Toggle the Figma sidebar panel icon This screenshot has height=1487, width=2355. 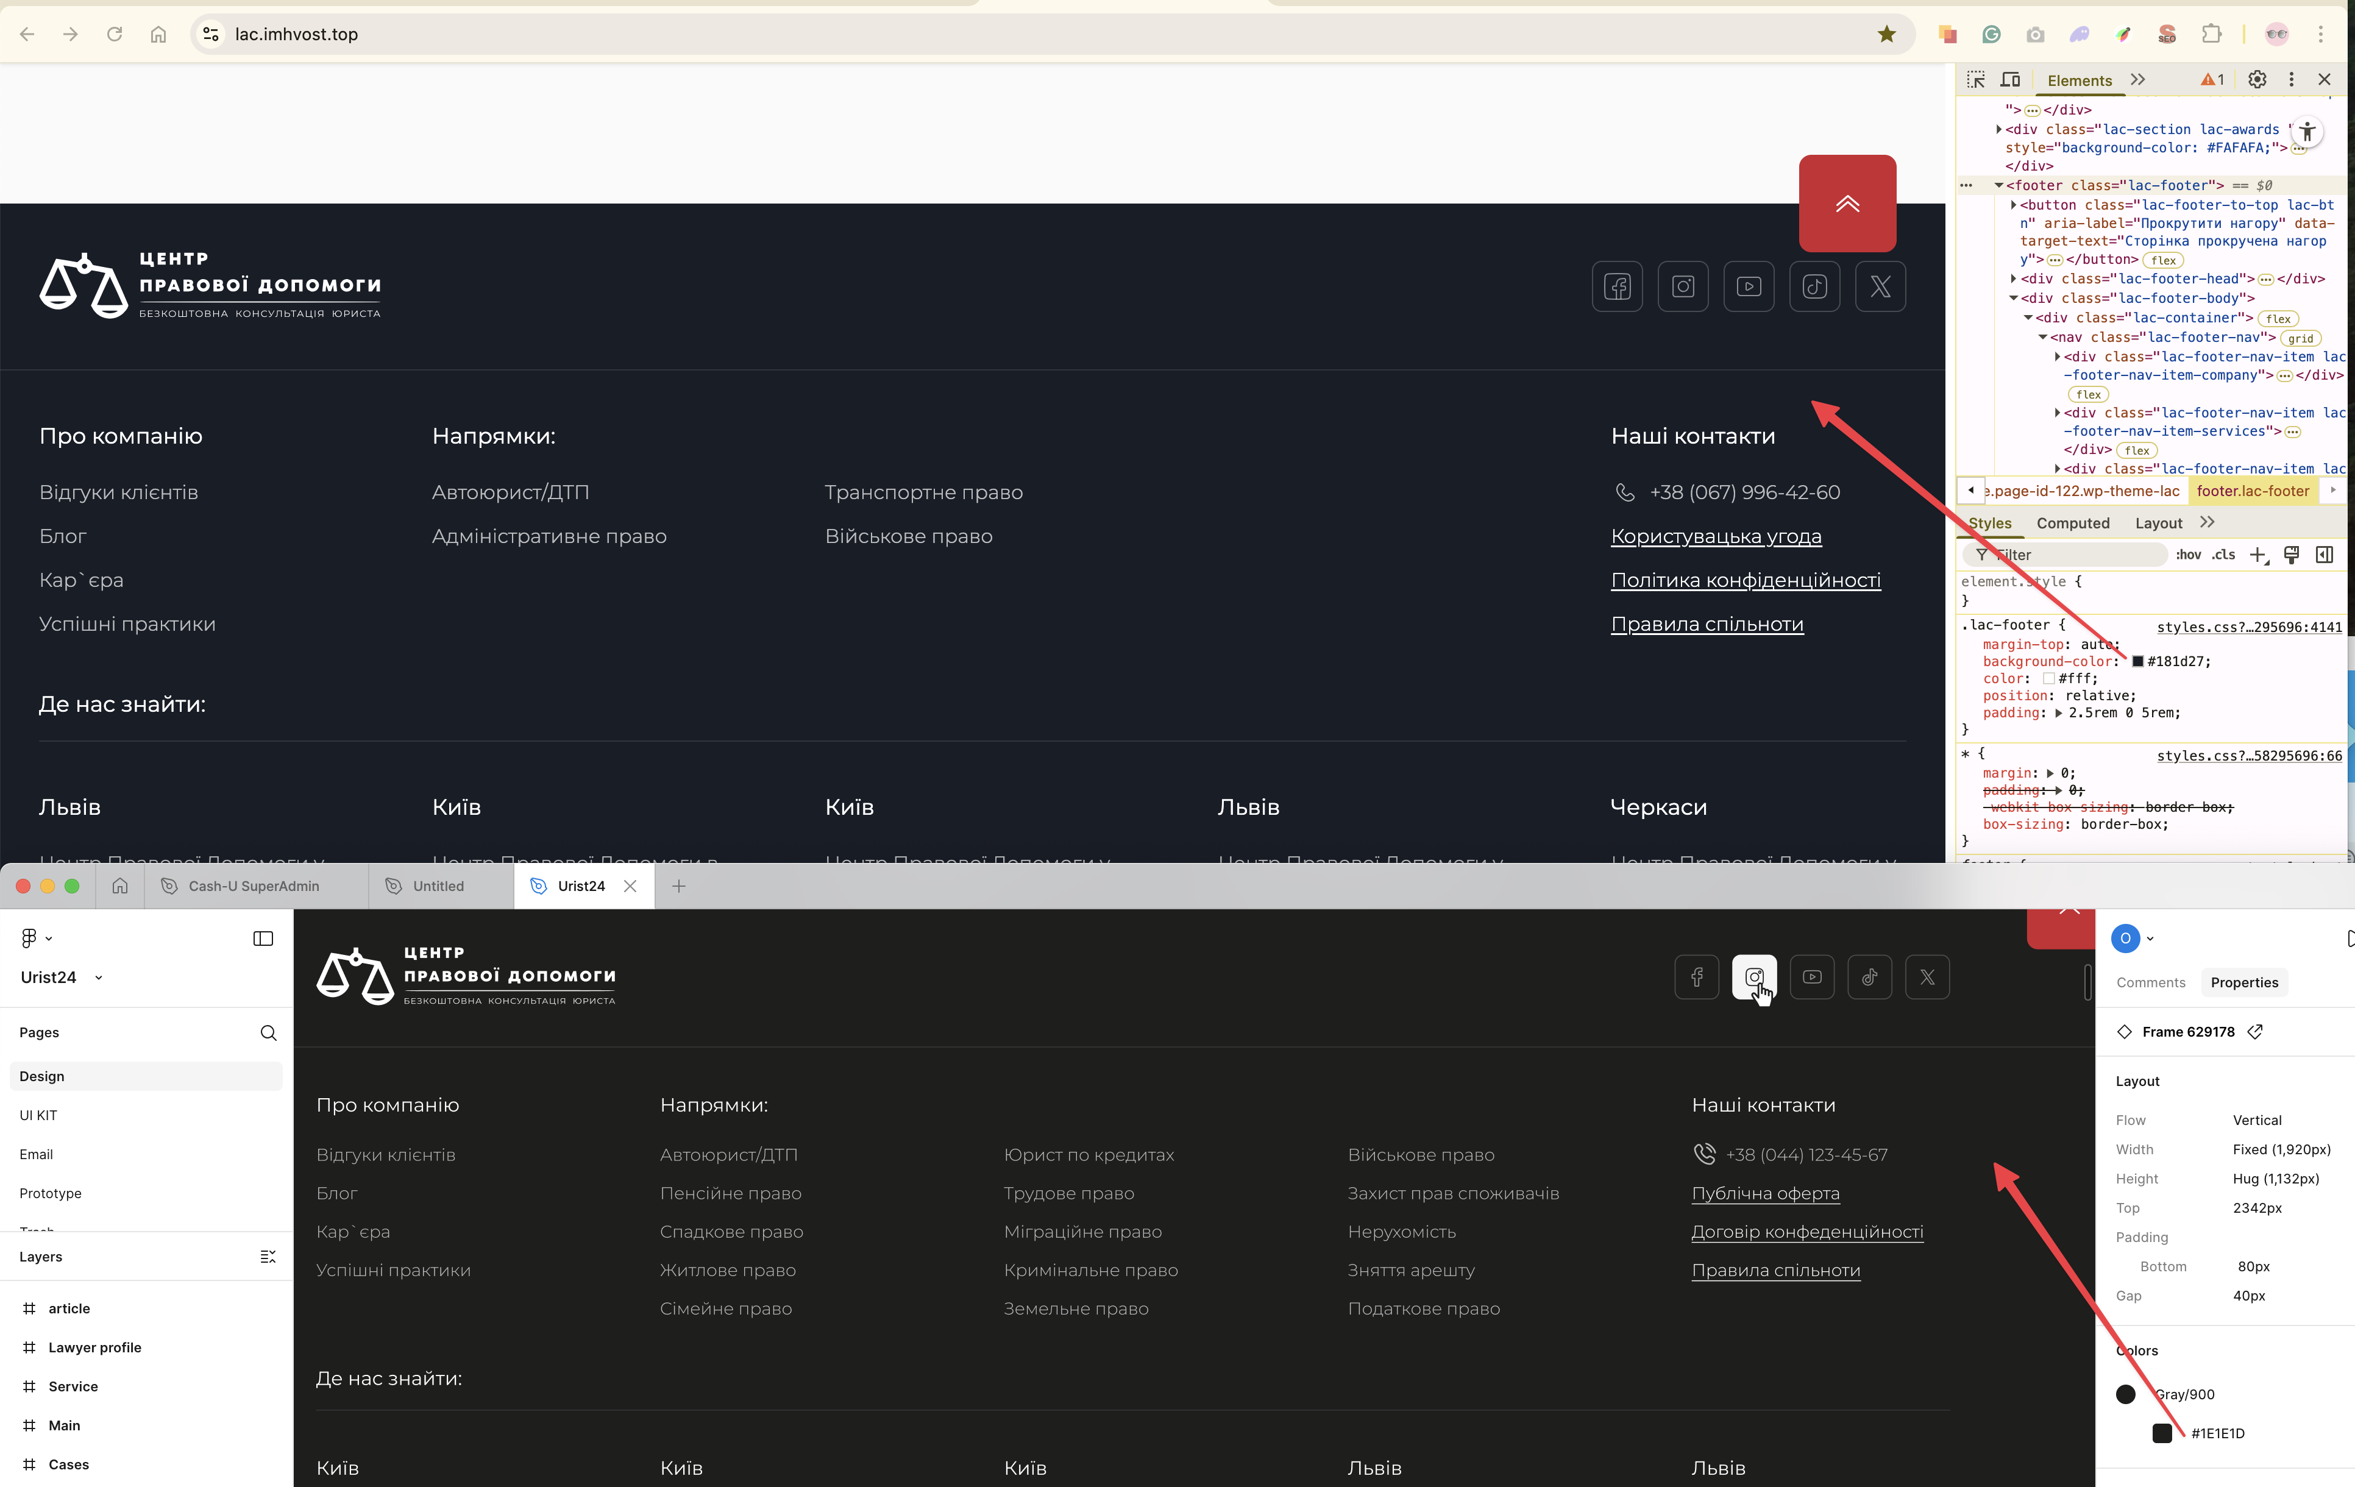(263, 939)
